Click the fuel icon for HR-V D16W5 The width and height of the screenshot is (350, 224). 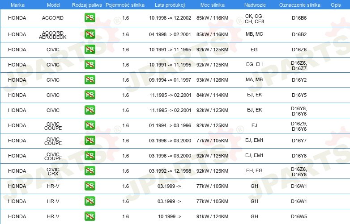point(90,216)
